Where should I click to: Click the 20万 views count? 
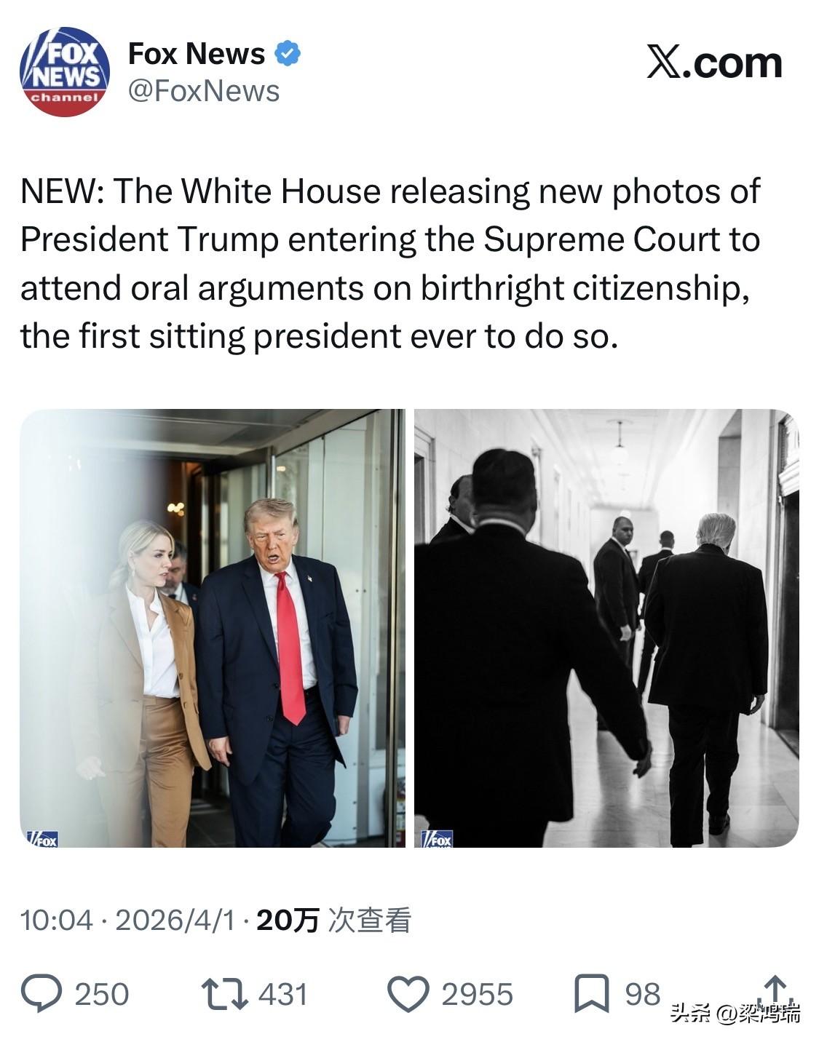tap(335, 920)
